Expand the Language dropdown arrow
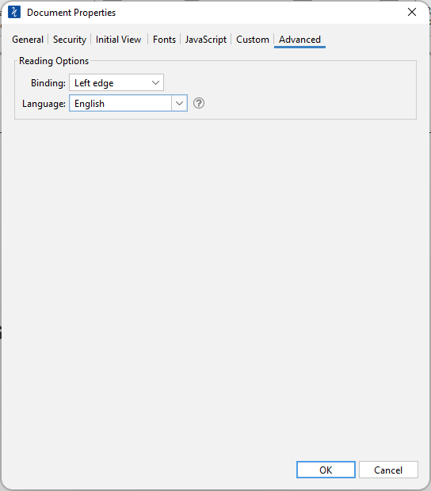431x491 pixels. click(179, 103)
